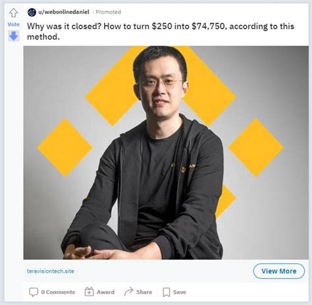Screen dimensions: 312x305
Task: Visit the u/webonlinedaniel profile link
Action: pos(64,12)
